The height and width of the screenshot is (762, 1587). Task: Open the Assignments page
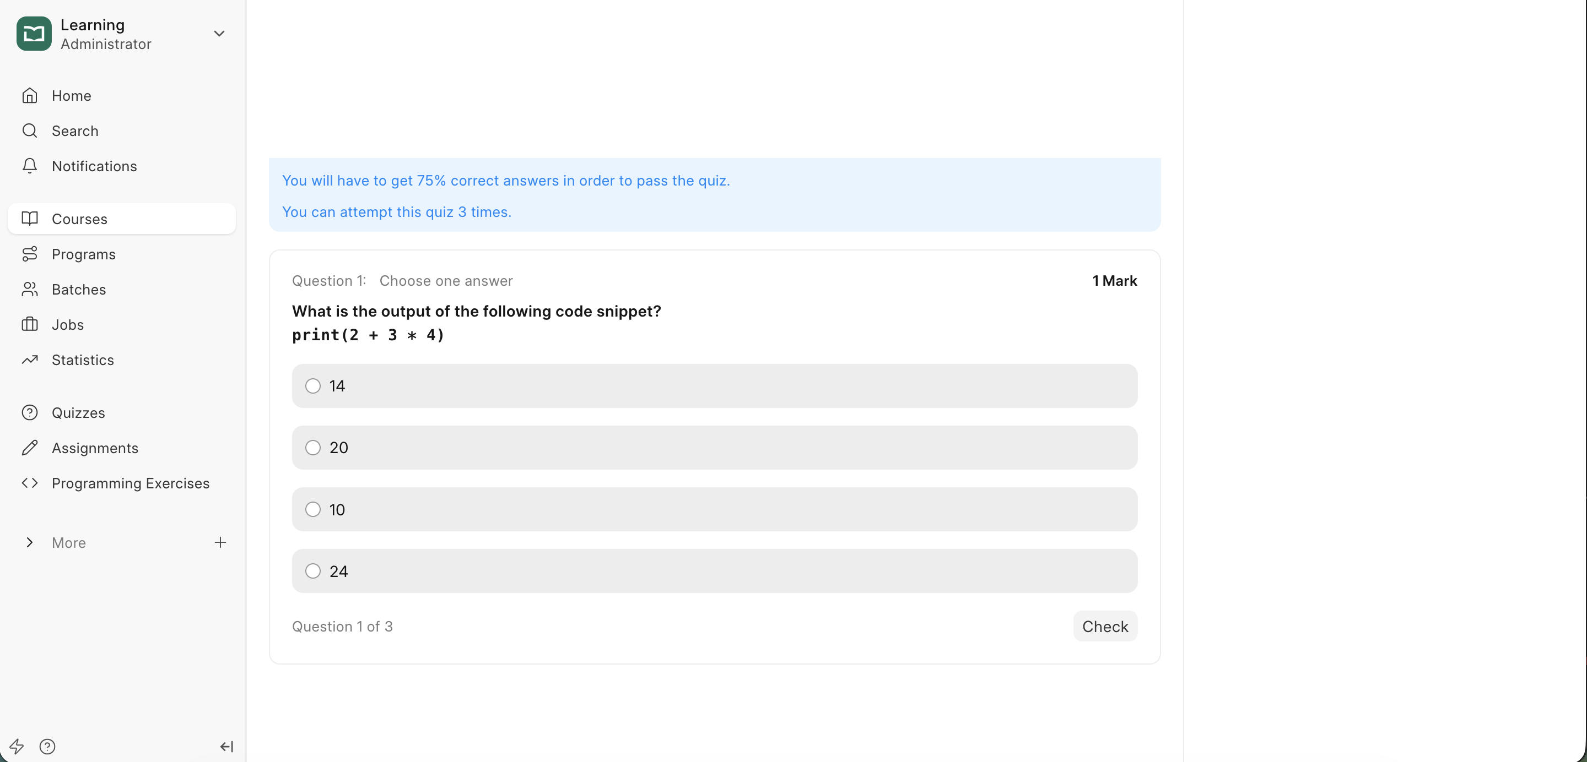(95, 448)
